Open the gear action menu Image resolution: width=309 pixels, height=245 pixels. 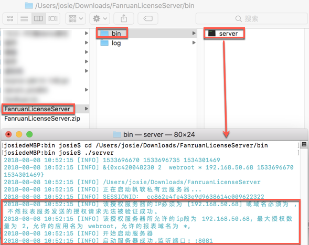pyautogui.click(x=100, y=19)
